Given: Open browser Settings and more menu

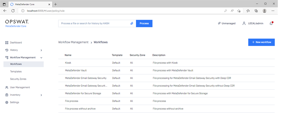Looking at the screenshot, I should pyautogui.click(x=273, y=11).
